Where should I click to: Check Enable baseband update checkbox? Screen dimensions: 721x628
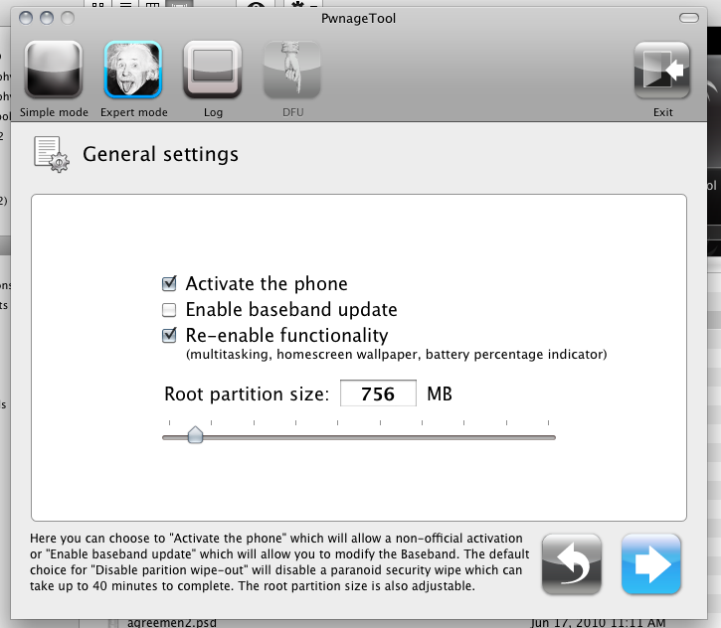(x=169, y=310)
